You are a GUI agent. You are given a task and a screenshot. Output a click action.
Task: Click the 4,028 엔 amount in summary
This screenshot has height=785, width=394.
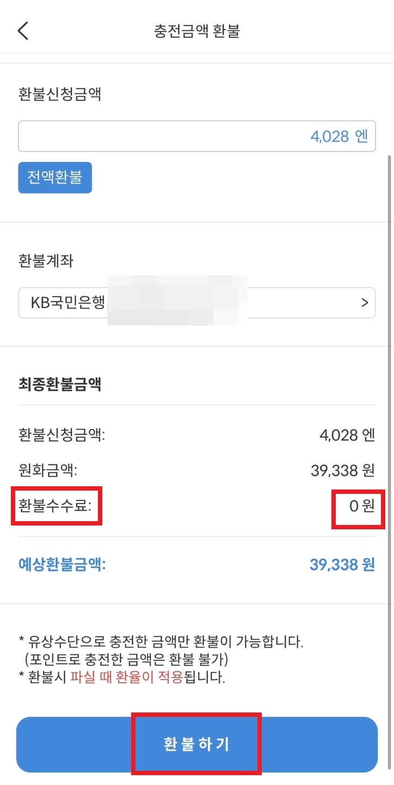tap(346, 436)
